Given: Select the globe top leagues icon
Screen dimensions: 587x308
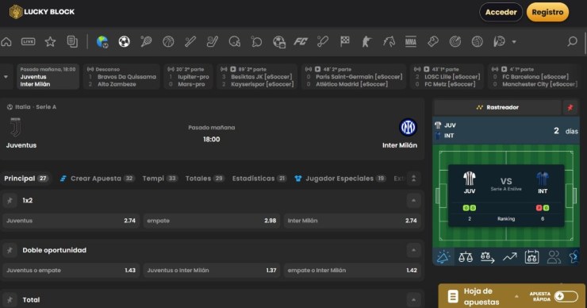Looking at the screenshot, I should click(102, 41).
